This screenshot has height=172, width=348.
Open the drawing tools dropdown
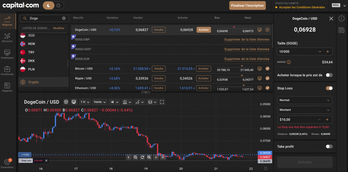click(x=140, y=102)
